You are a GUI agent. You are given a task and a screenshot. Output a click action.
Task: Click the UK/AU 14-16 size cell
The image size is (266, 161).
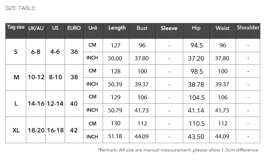[36, 104]
